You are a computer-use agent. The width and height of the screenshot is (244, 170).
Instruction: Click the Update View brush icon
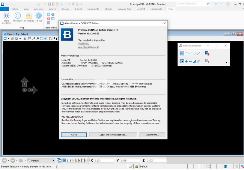25,38
